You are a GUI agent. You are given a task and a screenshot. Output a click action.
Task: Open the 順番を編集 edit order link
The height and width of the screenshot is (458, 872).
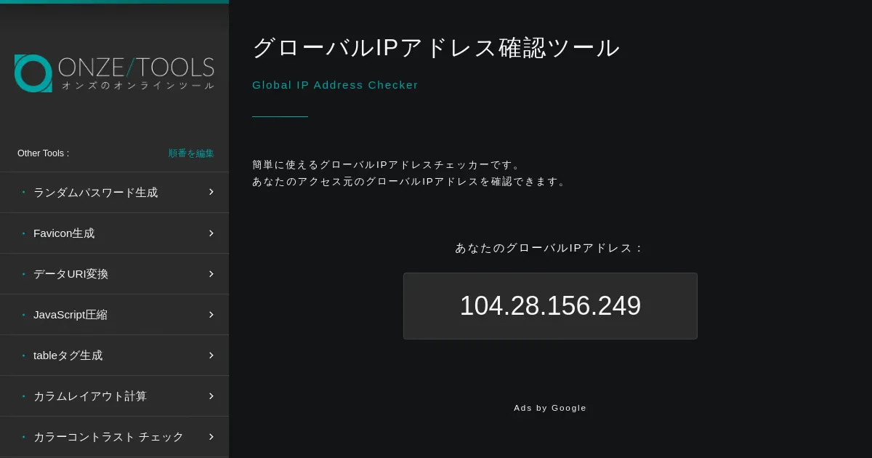coord(191,153)
